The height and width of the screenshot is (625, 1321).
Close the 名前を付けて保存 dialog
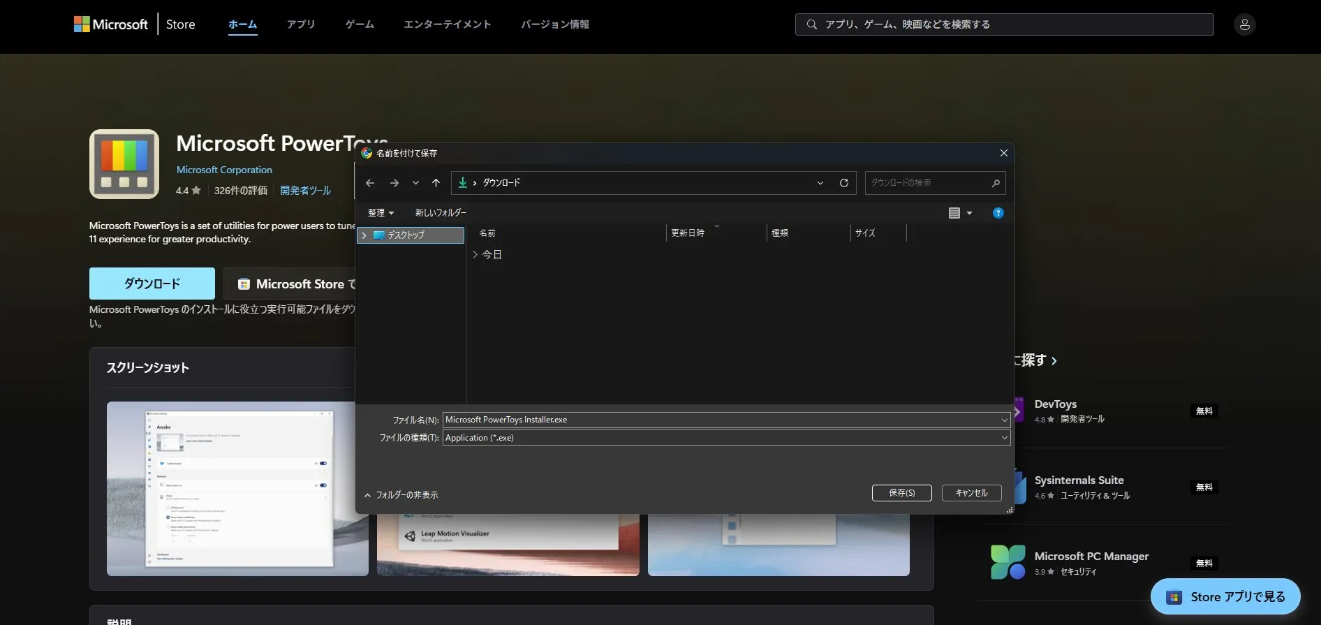point(1003,153)
